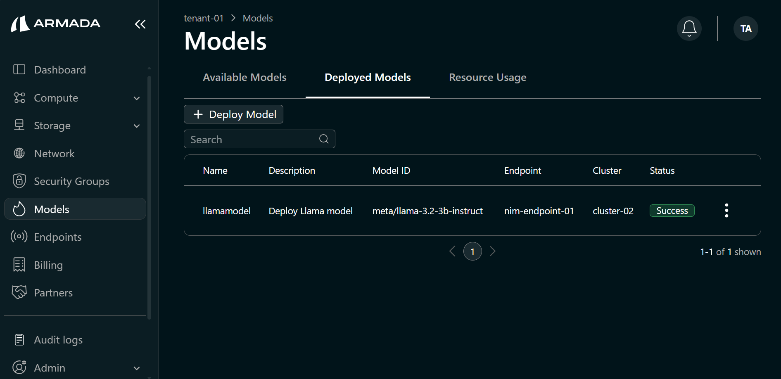Open Billing page from sidebar
Viewport: 781px width, 379px height.
(75, 265)
